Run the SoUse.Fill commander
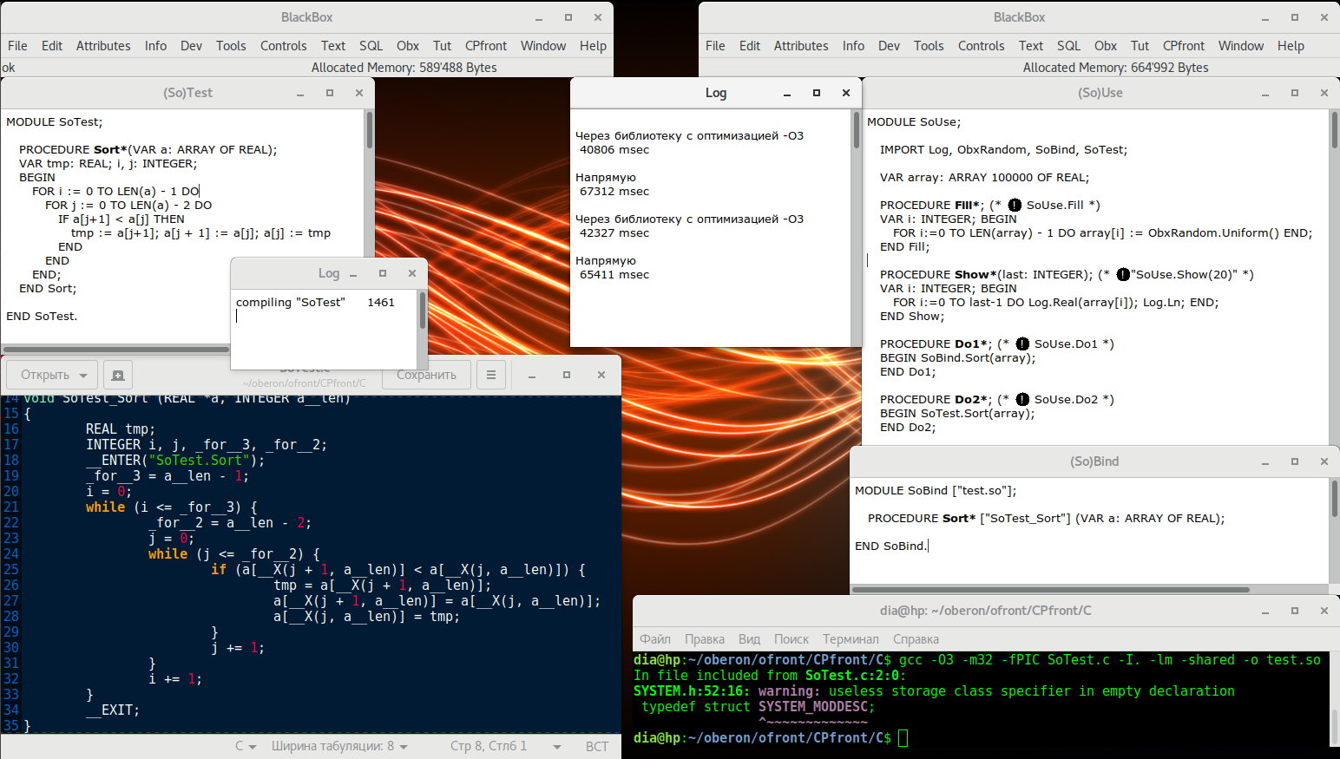1340x759 pixels. coord(1013,206)
